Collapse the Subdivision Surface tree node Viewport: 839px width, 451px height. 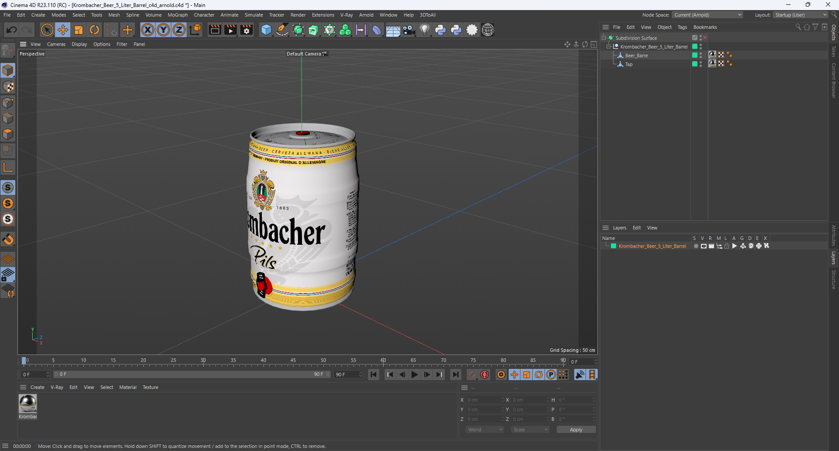tap(604, 38)
